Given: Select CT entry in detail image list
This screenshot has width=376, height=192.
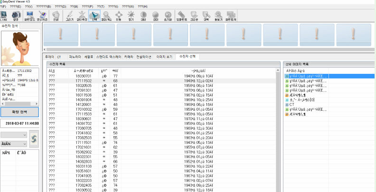Looking at the screenshot, I should coord(291,105).
